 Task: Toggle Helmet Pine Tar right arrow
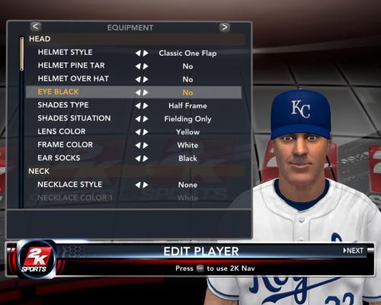146,66
